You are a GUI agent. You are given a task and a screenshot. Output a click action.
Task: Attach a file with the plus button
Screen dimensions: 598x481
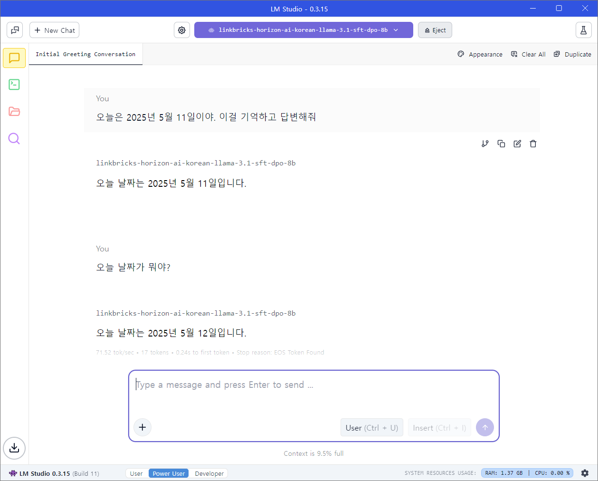pos(142,427)
